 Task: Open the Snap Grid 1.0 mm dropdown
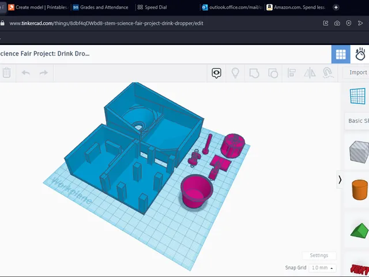point(322,268)
